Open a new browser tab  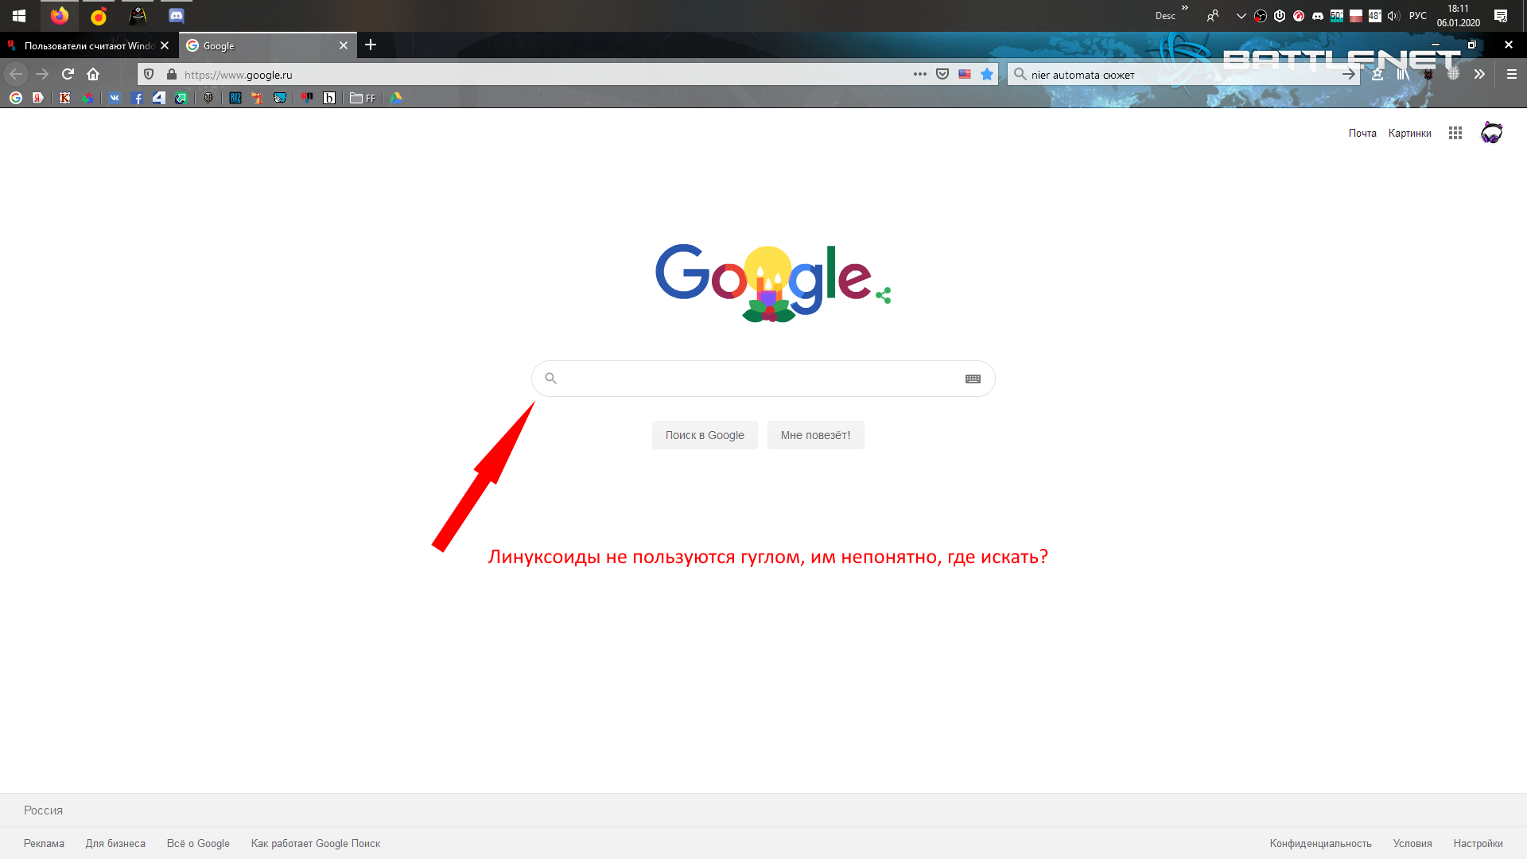[x=371, y=45]
